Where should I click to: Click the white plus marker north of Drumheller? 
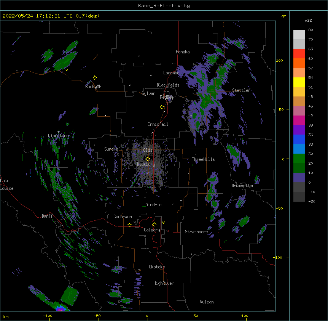233,143
